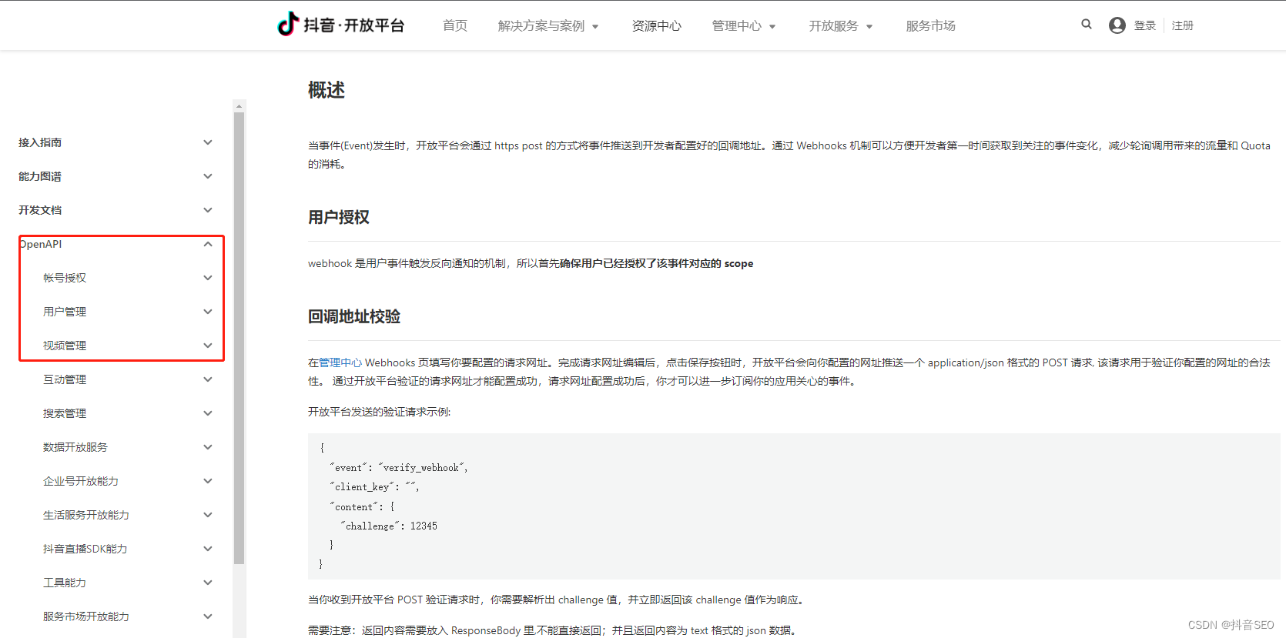Viewport: 1286px width, 638px height.
Task: Open the 资源中心 nav item
Action: tap(656, 25)
